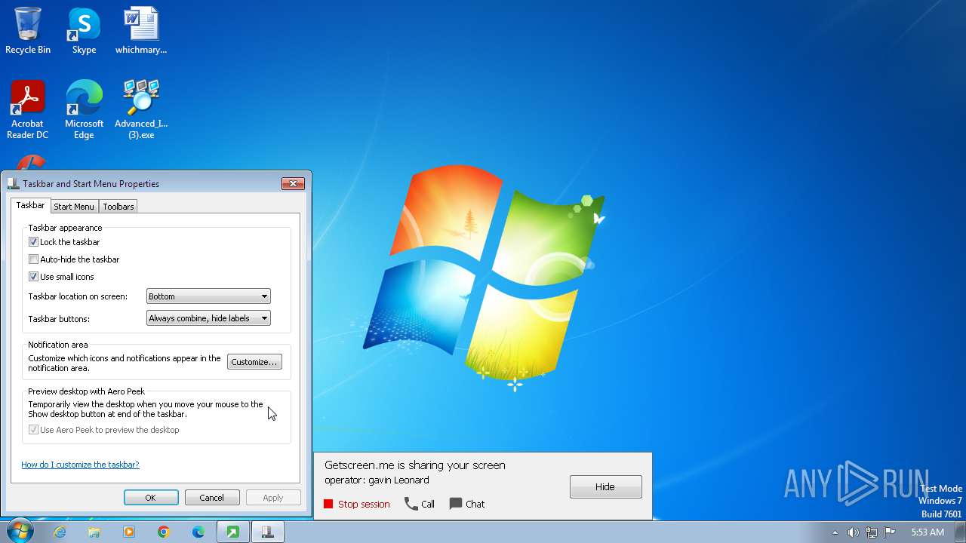Enable Auto-hide the taskbar
This screenshot has height=543, width=966.
(33, 259)
